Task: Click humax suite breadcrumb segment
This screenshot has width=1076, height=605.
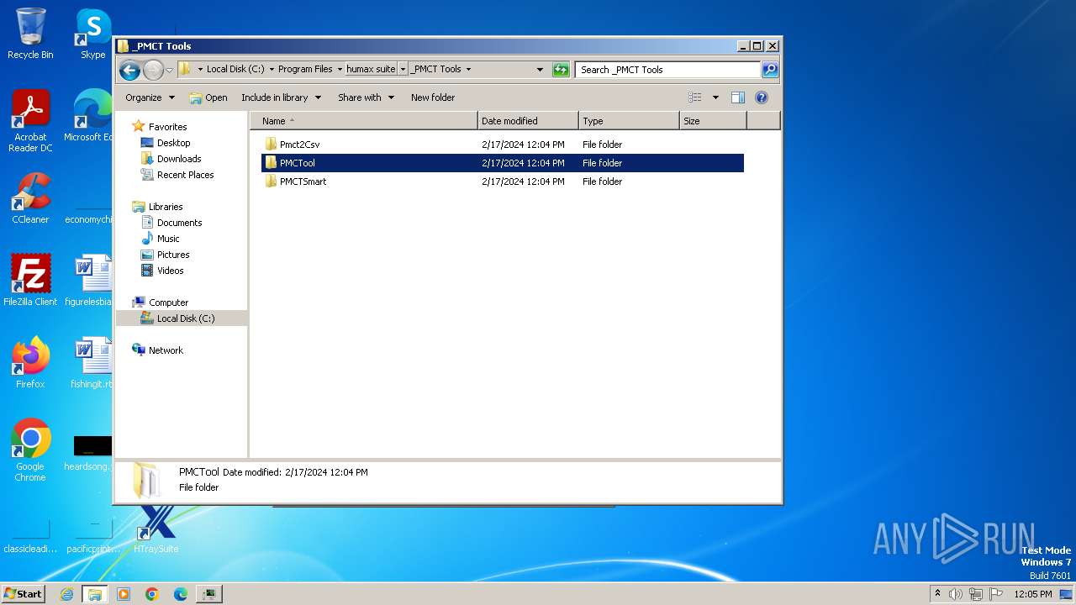Action: pyautogui.click(x=371, y=70)
